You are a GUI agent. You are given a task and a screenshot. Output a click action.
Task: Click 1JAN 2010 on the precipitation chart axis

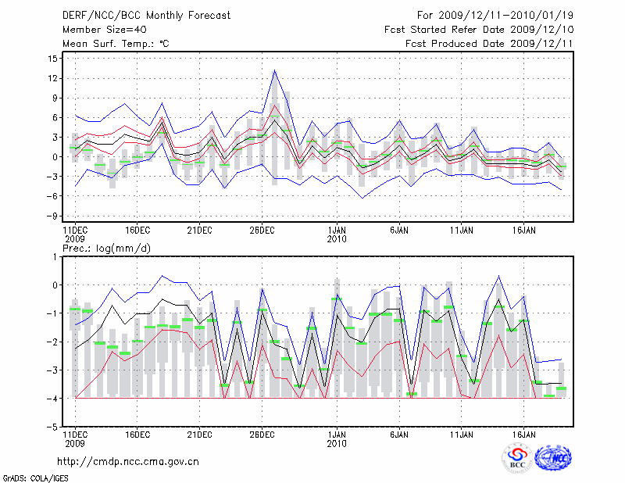[337, 437]
